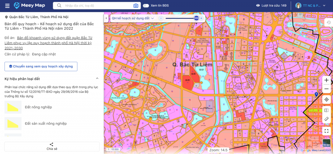Open split map comparison tool
This screenshot has width=333, height=154.
pyautogui.click(x=326, y=110)
